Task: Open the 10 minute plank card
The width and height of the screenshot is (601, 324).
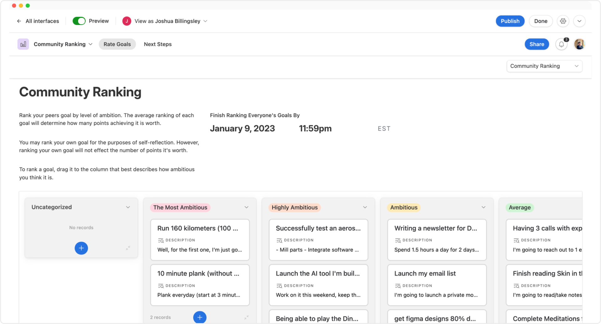Action: tap(200, 285)
